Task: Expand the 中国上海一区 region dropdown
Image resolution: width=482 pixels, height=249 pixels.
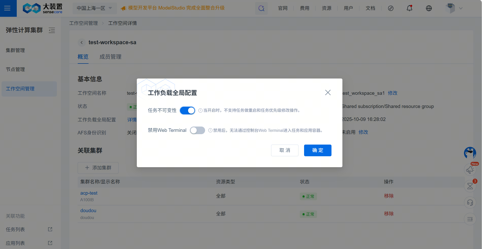Action: [94, 8]
